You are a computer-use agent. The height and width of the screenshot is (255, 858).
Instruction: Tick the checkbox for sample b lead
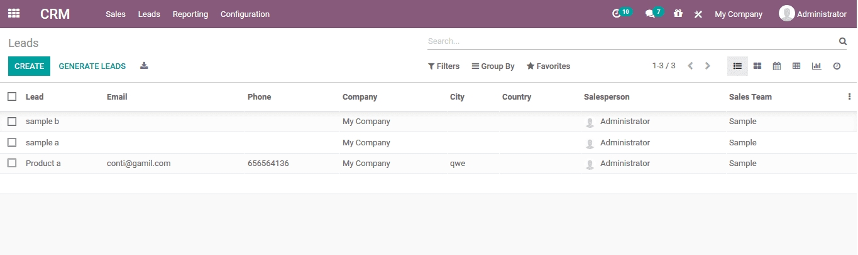click(x=12, y=122)
